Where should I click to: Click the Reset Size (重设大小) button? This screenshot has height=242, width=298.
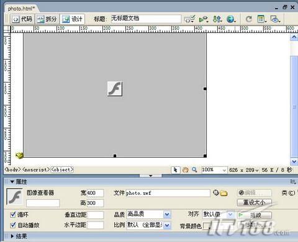pyautogui.click(x=255, y=202)
